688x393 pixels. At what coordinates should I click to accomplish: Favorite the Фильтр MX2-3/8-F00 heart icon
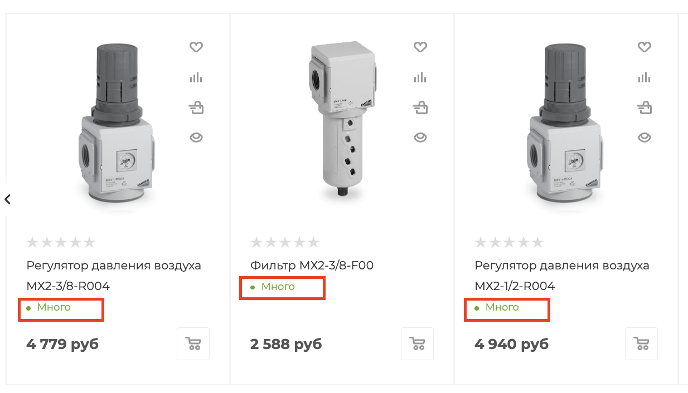(420, 47)
